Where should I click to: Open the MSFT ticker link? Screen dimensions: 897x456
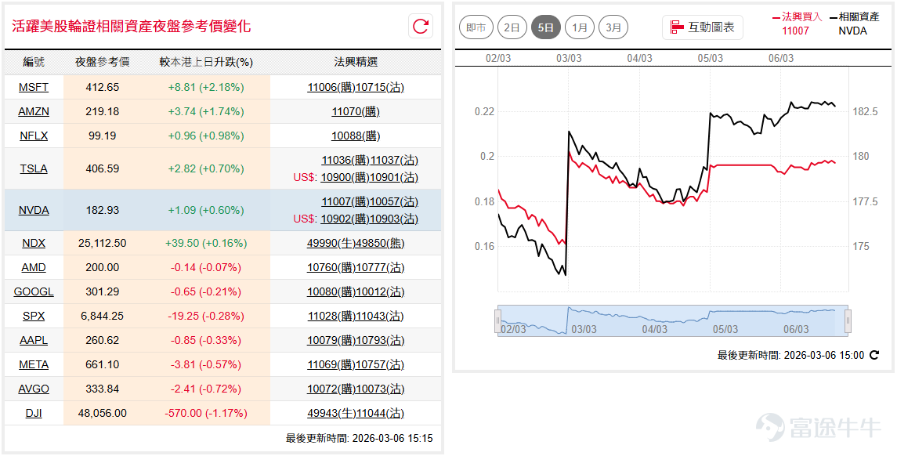(x=34, y=87)
